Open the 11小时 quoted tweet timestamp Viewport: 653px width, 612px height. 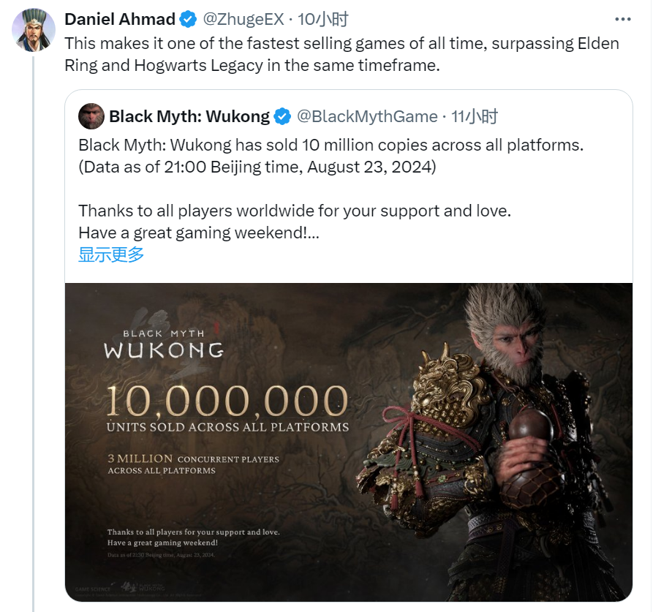[x=475, y=116]
